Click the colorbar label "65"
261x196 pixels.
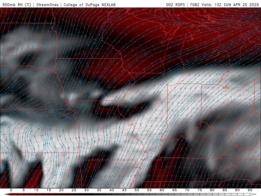(x=175, y=190)
